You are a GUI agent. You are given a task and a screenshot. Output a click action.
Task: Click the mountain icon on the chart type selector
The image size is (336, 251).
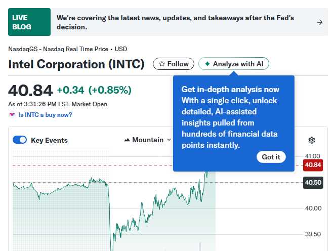point(127,140)
